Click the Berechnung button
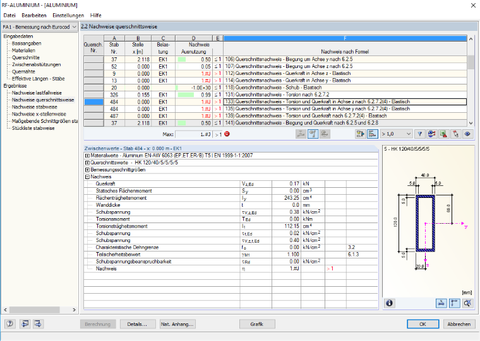The image size is (480, 341). click(98, 324)
